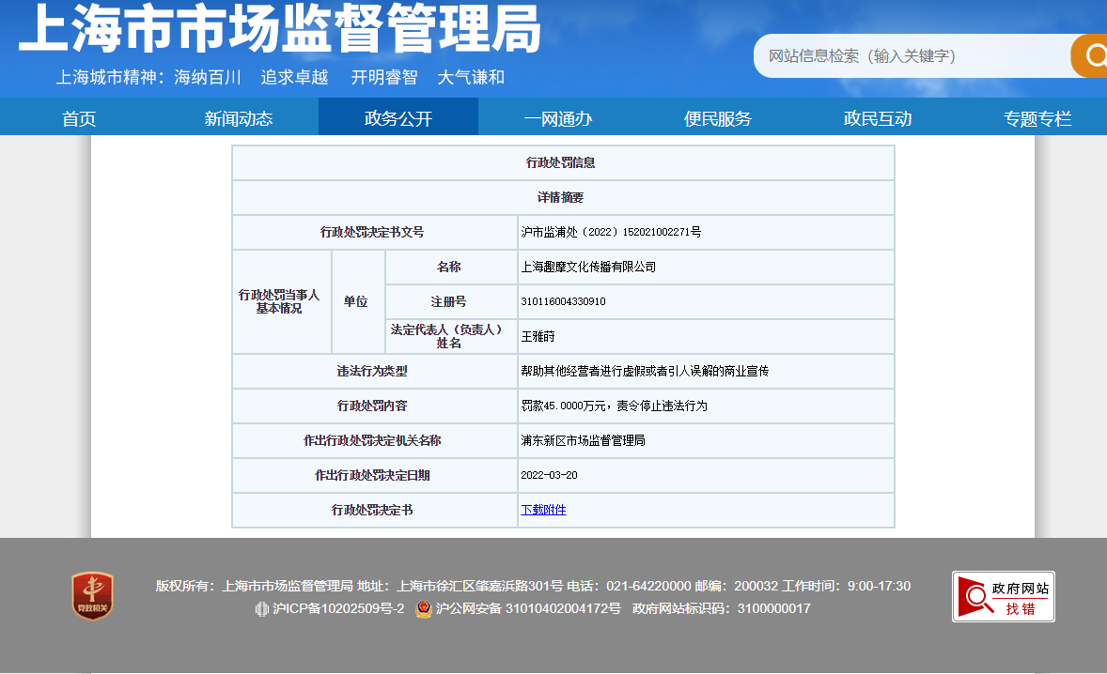Select the 政务公开 navigation tab

398,118
